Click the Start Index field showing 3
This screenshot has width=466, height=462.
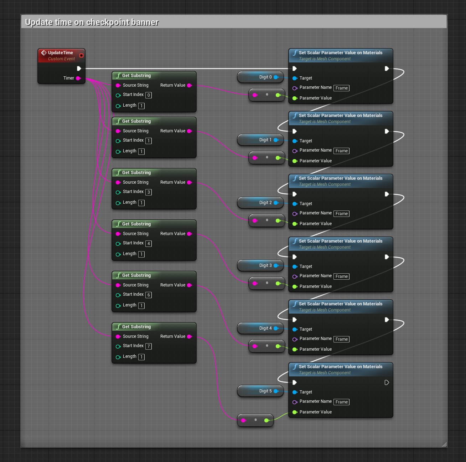(x=149, y=192)
